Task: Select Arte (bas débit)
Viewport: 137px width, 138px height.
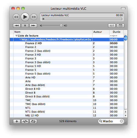Action: coord(67,85)
